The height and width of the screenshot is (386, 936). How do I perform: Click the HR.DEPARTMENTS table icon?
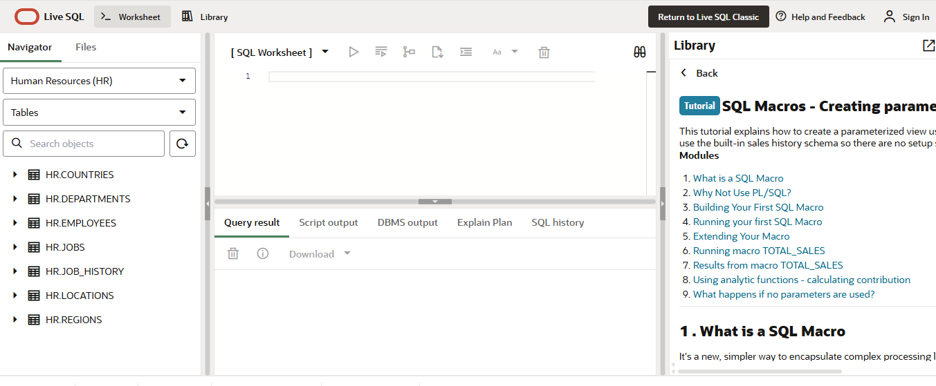34,199
